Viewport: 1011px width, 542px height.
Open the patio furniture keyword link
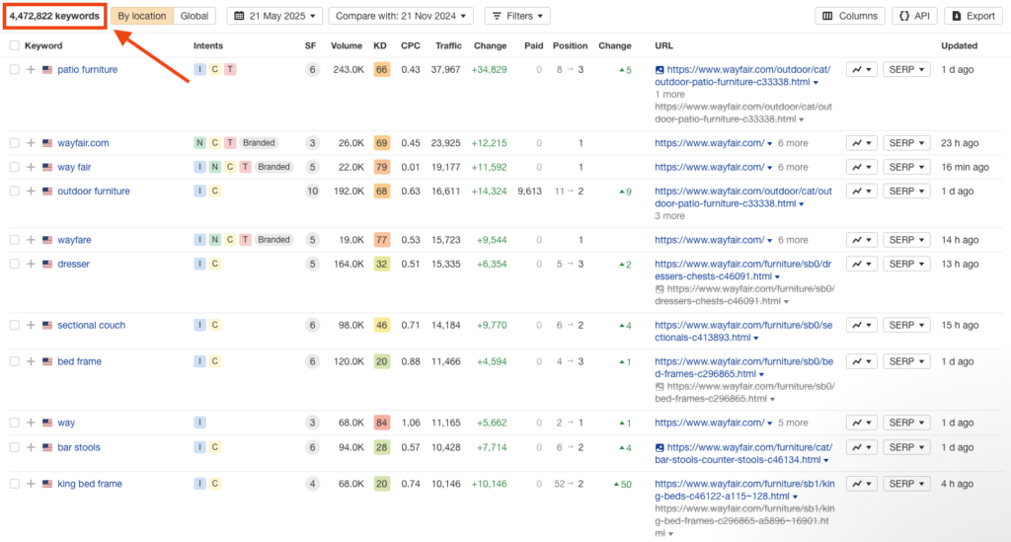(87, 70)
